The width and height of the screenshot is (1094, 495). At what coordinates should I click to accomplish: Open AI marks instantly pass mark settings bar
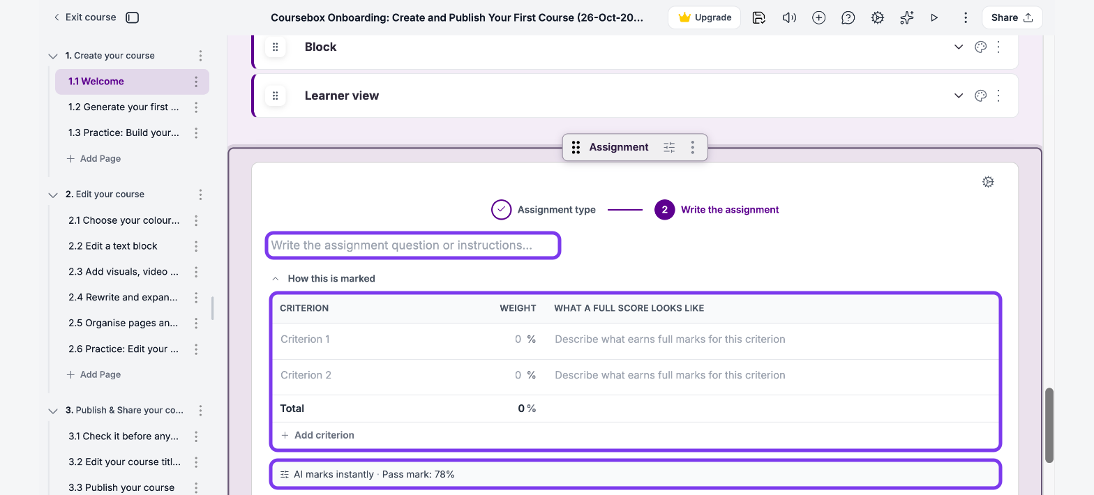pyautogui.click(x=636, y=474)
